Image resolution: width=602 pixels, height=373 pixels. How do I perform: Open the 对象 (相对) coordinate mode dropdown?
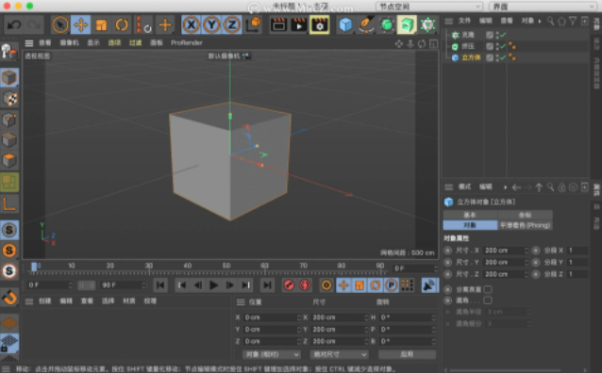(272, 354)
